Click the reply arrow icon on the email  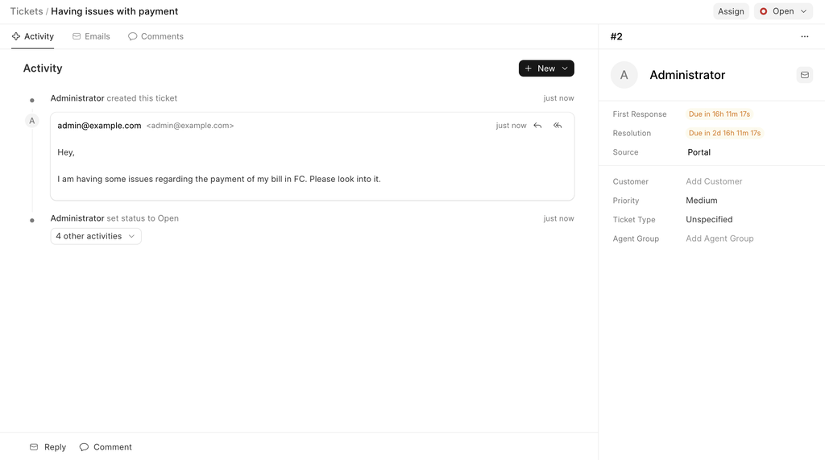coord(537,126)
